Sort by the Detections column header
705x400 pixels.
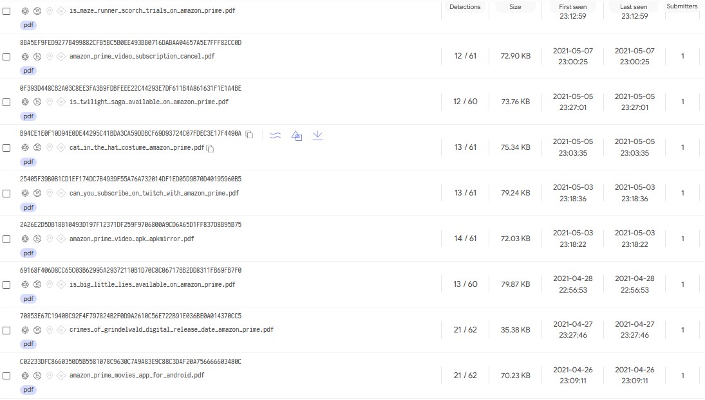coord(465,7)
